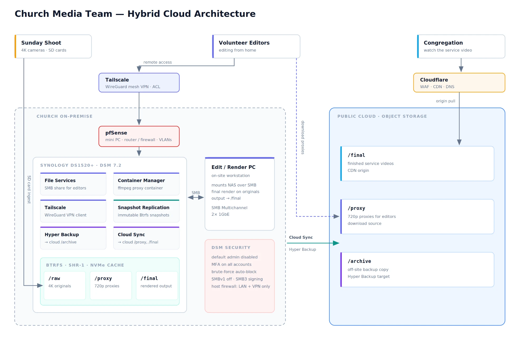Click the 'download proxies' vertical label

pyautogui.click(x=303, y=137)
